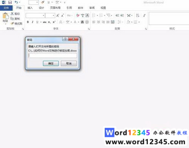Click the character border A icon
Screen dimensions: 189x148
click(87, 16)
